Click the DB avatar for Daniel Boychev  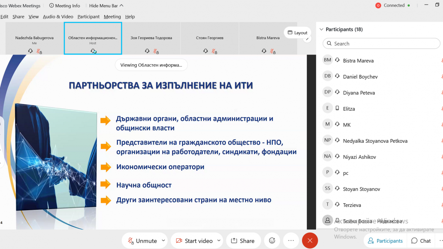pyautogui.click(x=327, y=76)
